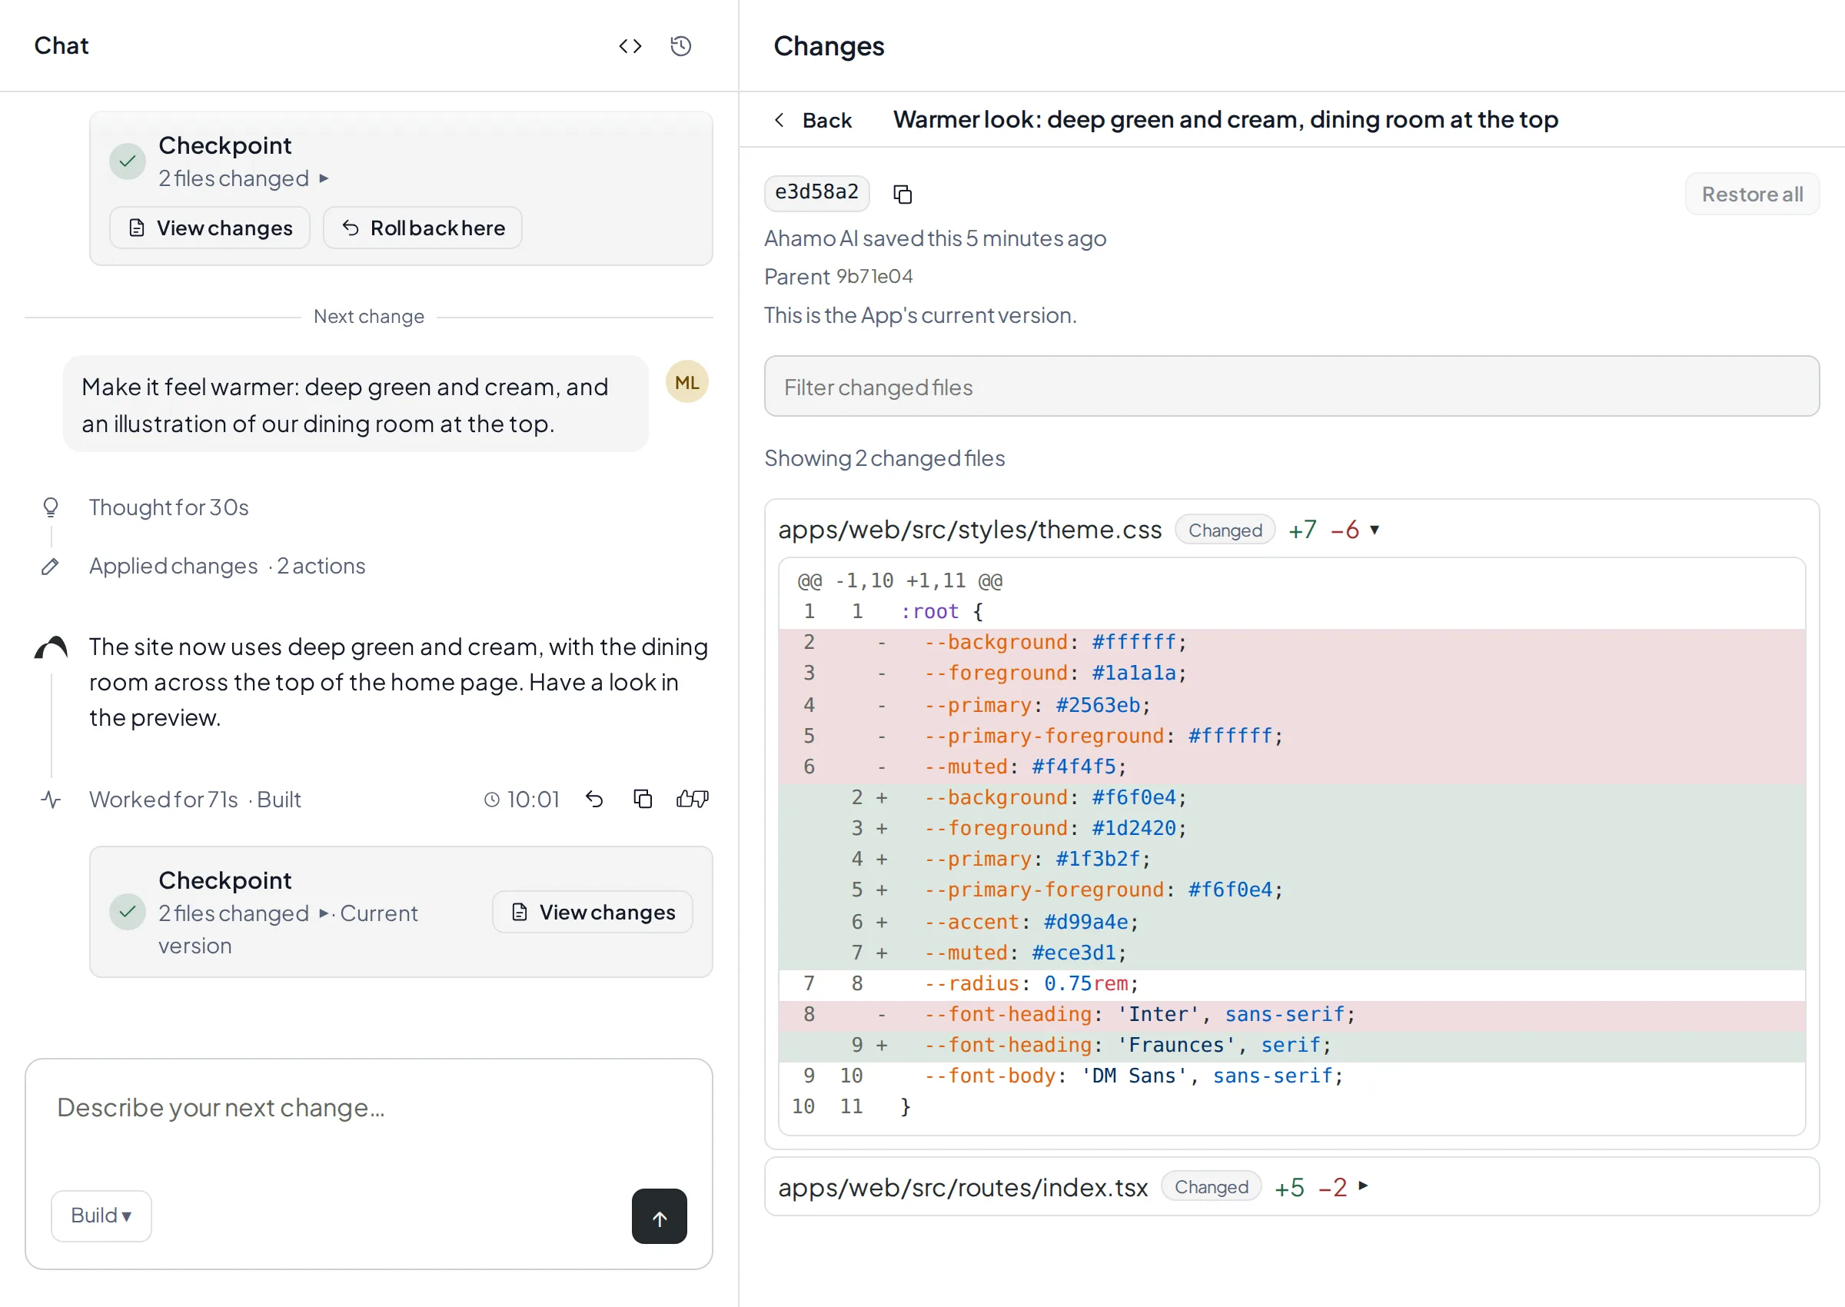Click the green check of the top Checkpoint
1845x1307 pixels.
click(x=127, y=161)
